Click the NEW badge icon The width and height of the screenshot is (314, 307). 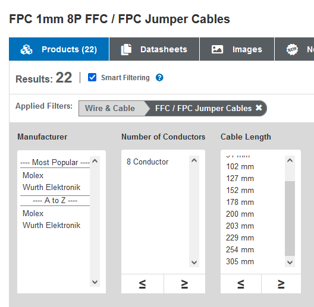tap(292, 49)
